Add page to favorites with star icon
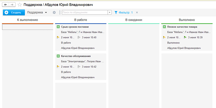 (20, 5)
